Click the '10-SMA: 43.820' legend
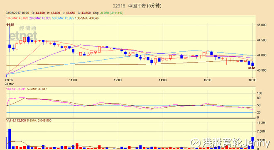This screenshot has height=150, width=274. click(x=17, y=18)
